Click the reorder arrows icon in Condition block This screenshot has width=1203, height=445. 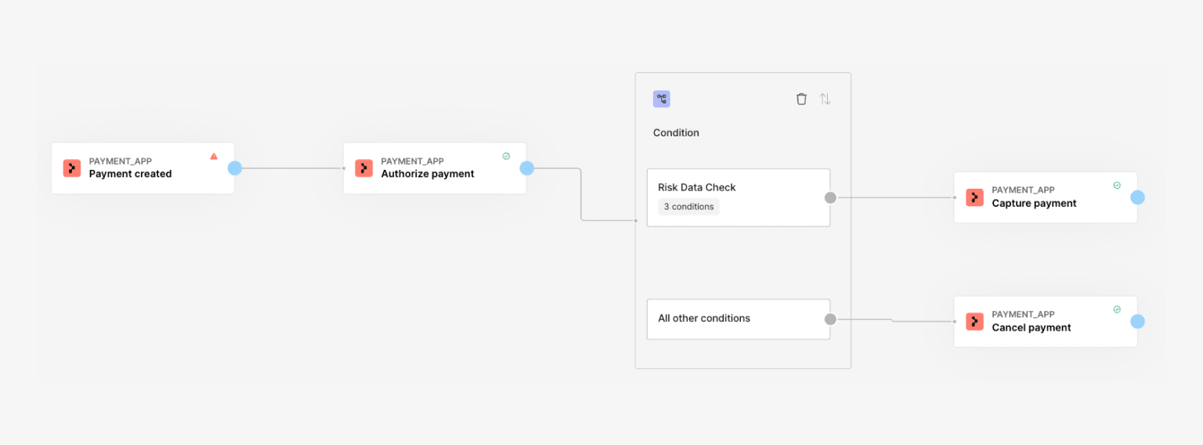pos(825,99)
